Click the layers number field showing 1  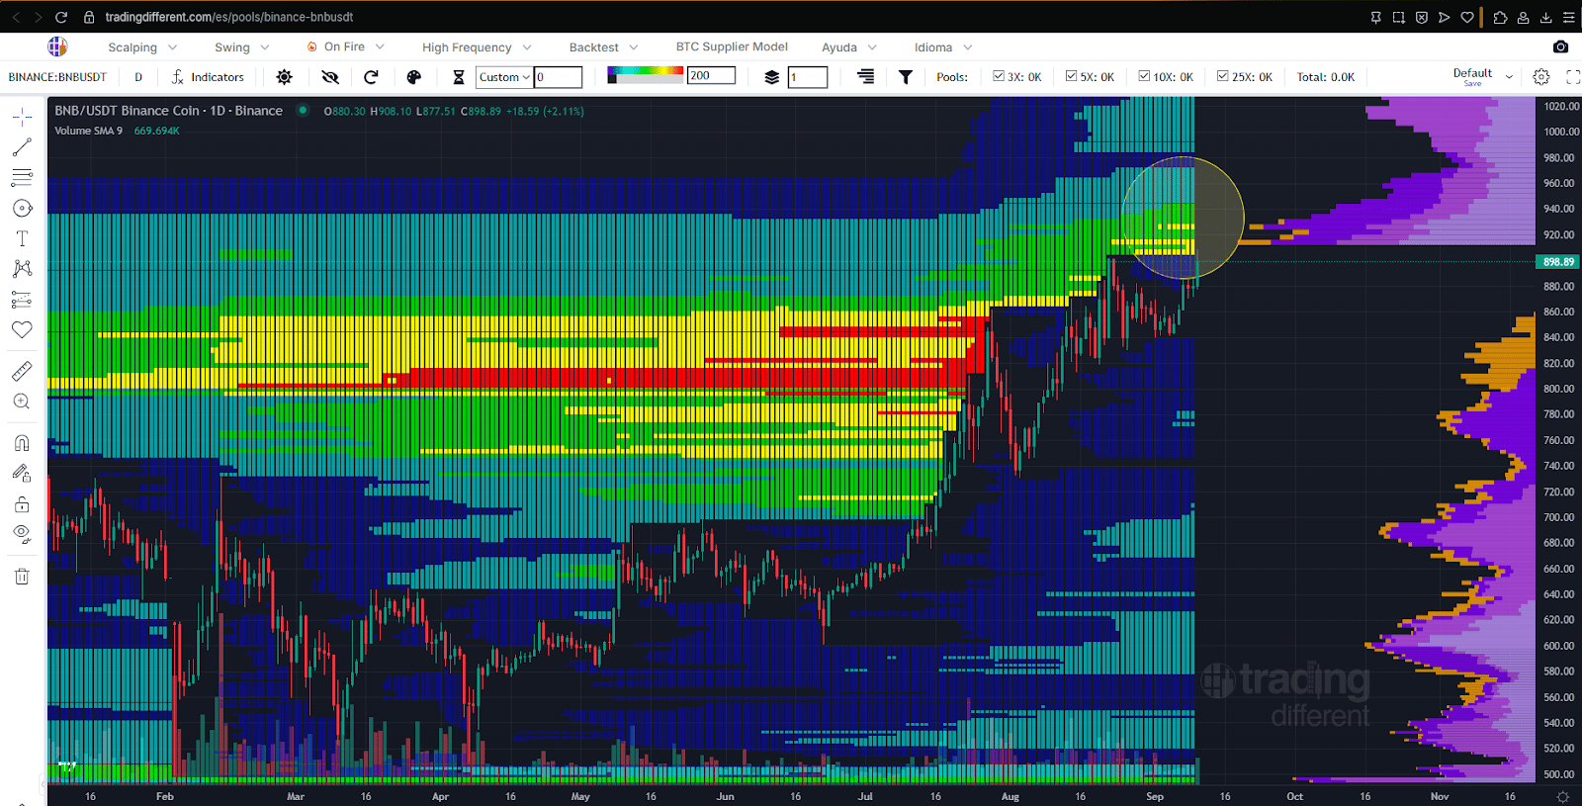[808, 77]
